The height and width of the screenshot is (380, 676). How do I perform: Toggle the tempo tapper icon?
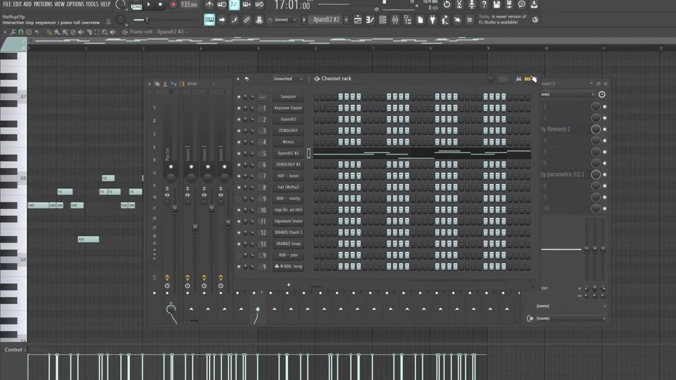[x=445, y=20]
